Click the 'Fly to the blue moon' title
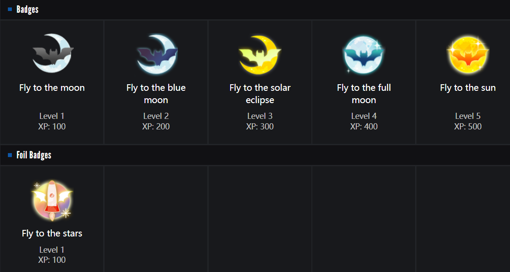Image resolution: width=510 pixels, height=272 pixels. (x=156, y=94)
